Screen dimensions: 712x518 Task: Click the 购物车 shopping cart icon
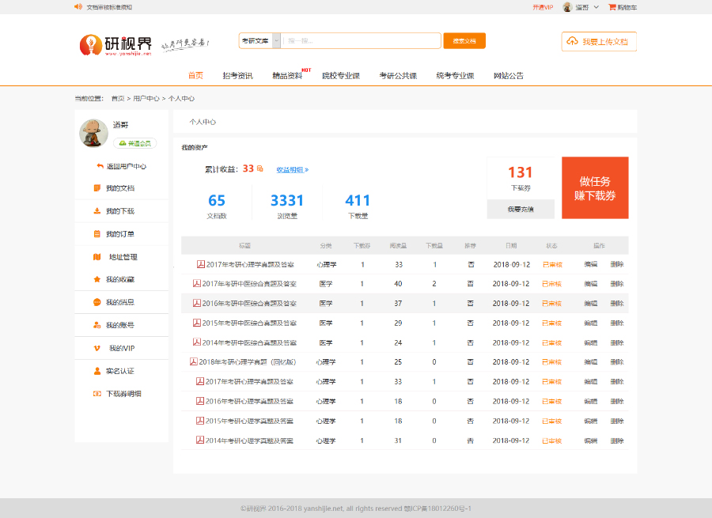tap(612, 7)
